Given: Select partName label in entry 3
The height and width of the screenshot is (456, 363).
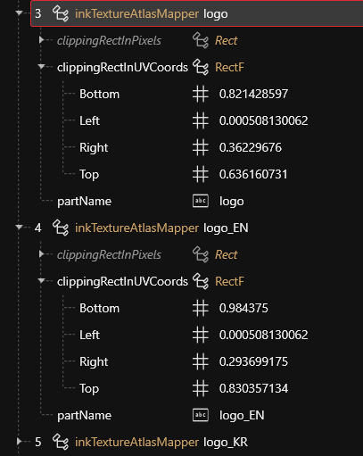Looking at the screenshot, I should coord(85,202).
